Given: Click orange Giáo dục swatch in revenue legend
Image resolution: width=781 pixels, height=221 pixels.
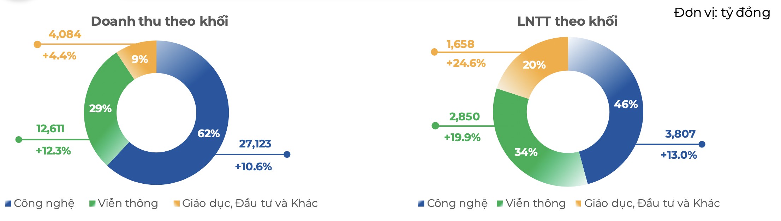Looking at the screenshot, I should pos(177,203).
